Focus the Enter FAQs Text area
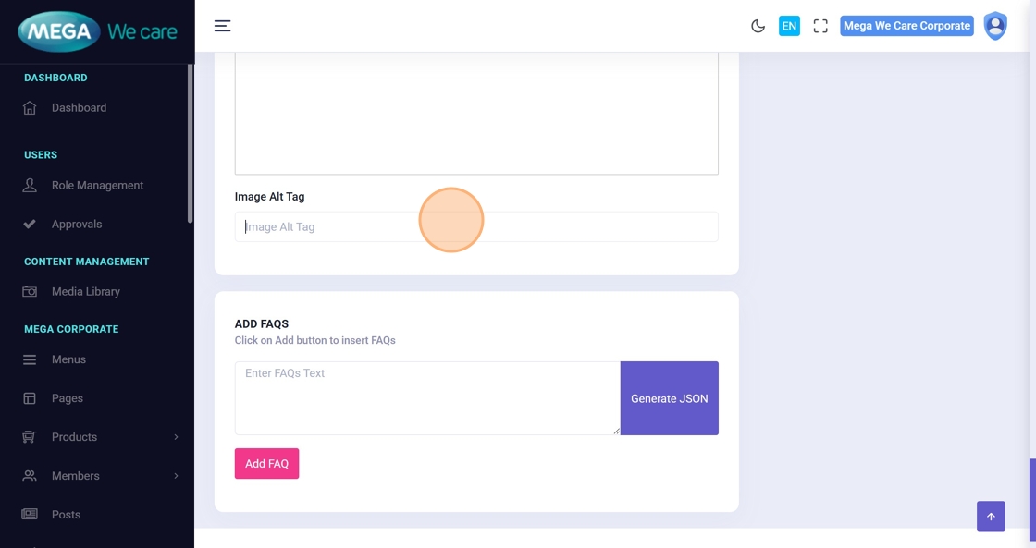The image size is (1036, 548). click(x=426, y=398)
